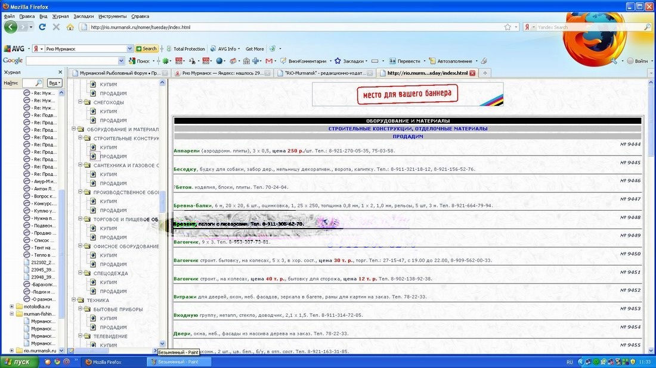Open ПРОДАДИМ under СПЕЦОДЕЖДА
The image size is (656, 368).
click(113, 291)
